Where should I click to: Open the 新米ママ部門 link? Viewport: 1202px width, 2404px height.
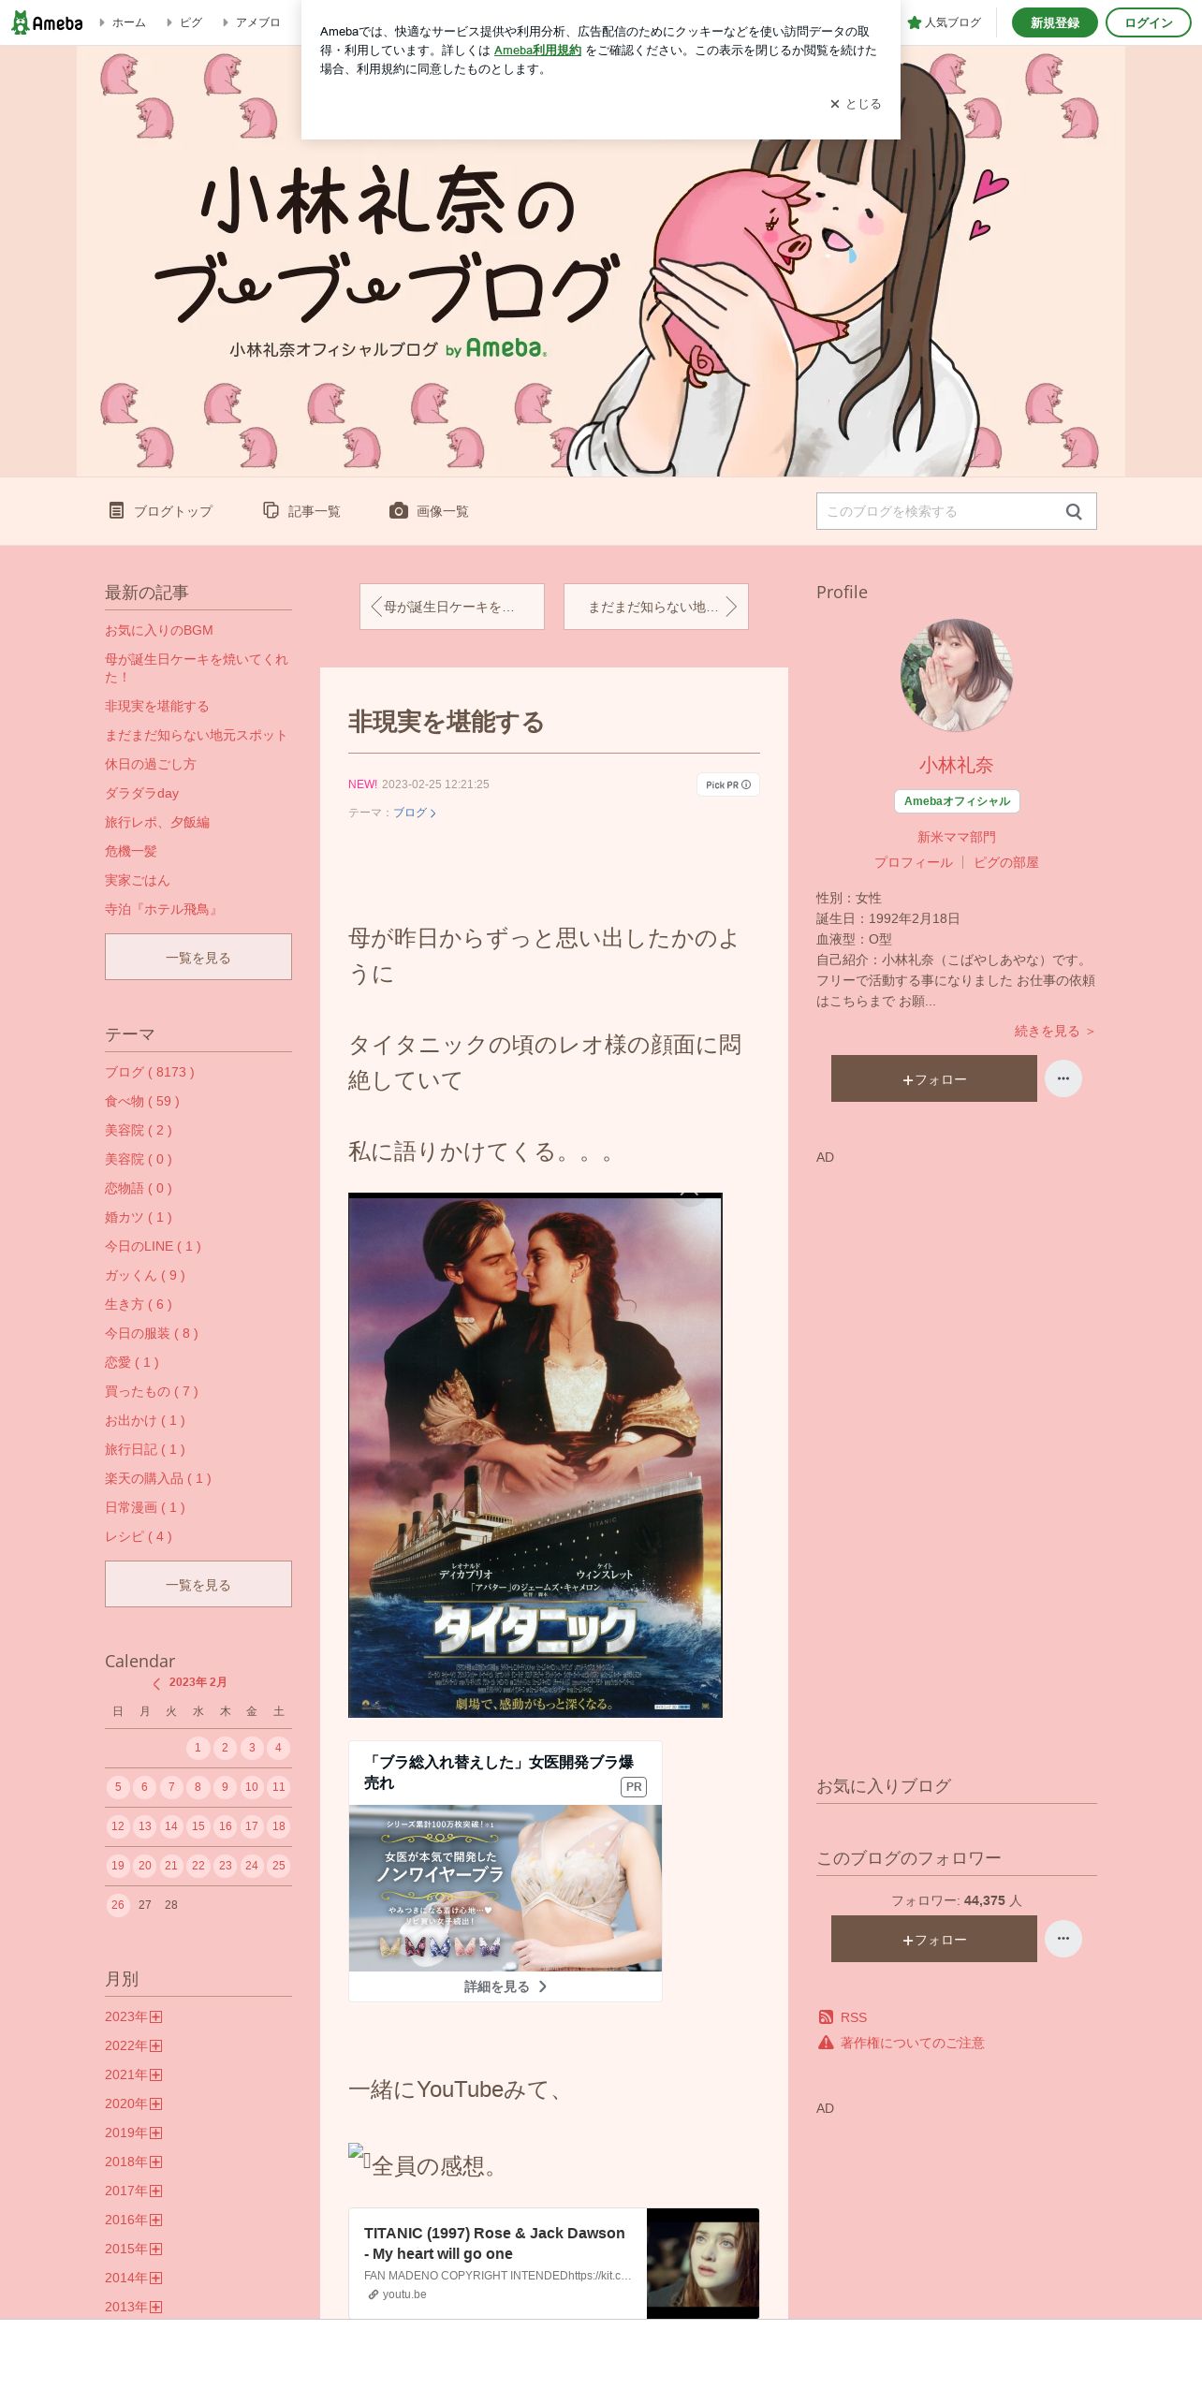[957, 837]
